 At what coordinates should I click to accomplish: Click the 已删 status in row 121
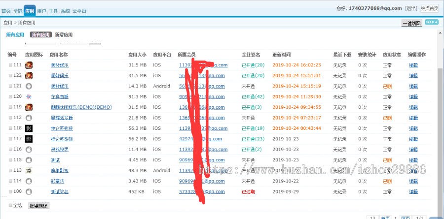[x=387, y=86]
